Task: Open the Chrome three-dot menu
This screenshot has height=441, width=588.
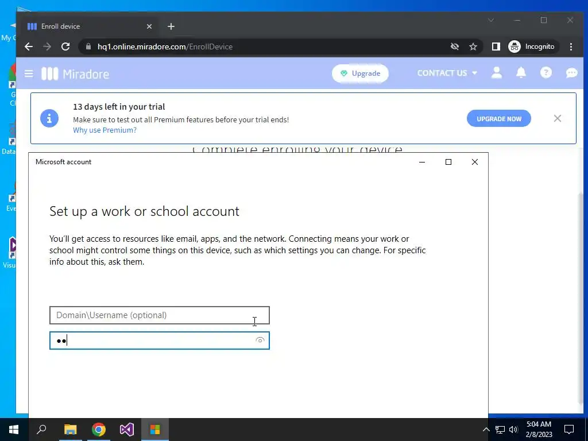Action: (571, 47)
